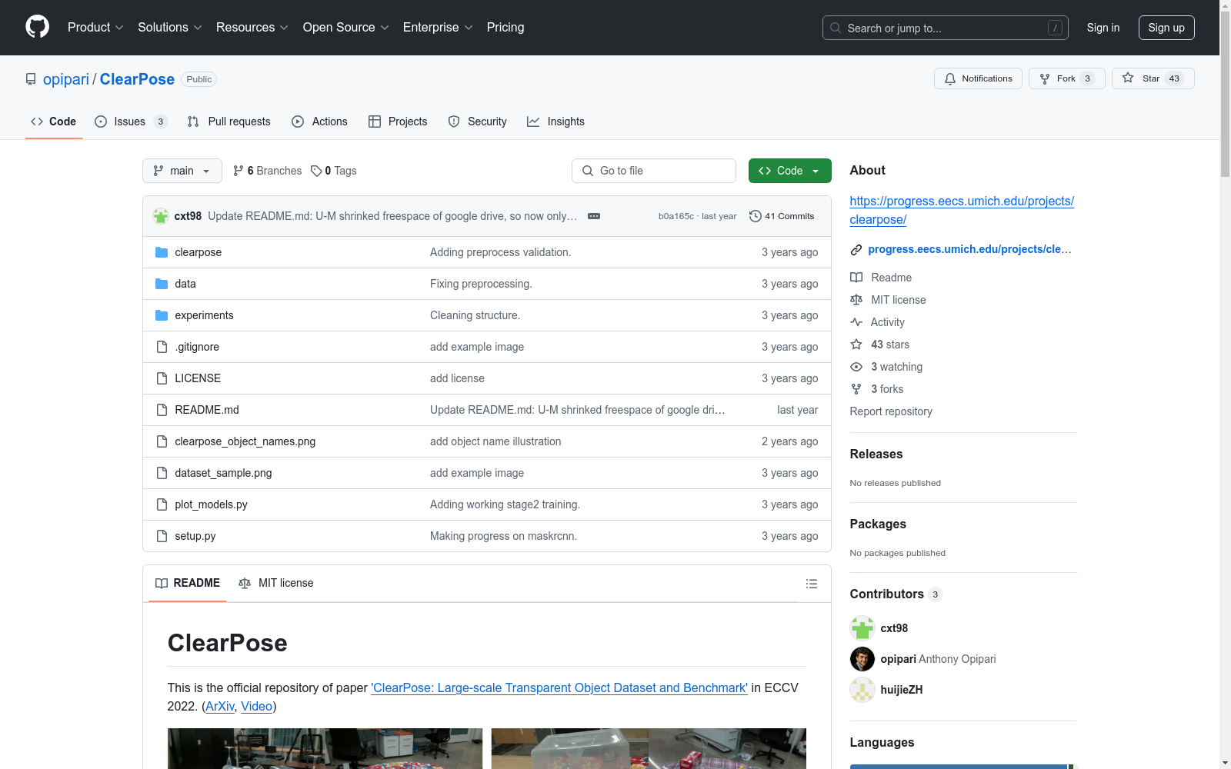Image resolution: width=1231 pixels, height=769 pixels.
Task: Click the commits history clock icon
Action: tap(755, 216)
